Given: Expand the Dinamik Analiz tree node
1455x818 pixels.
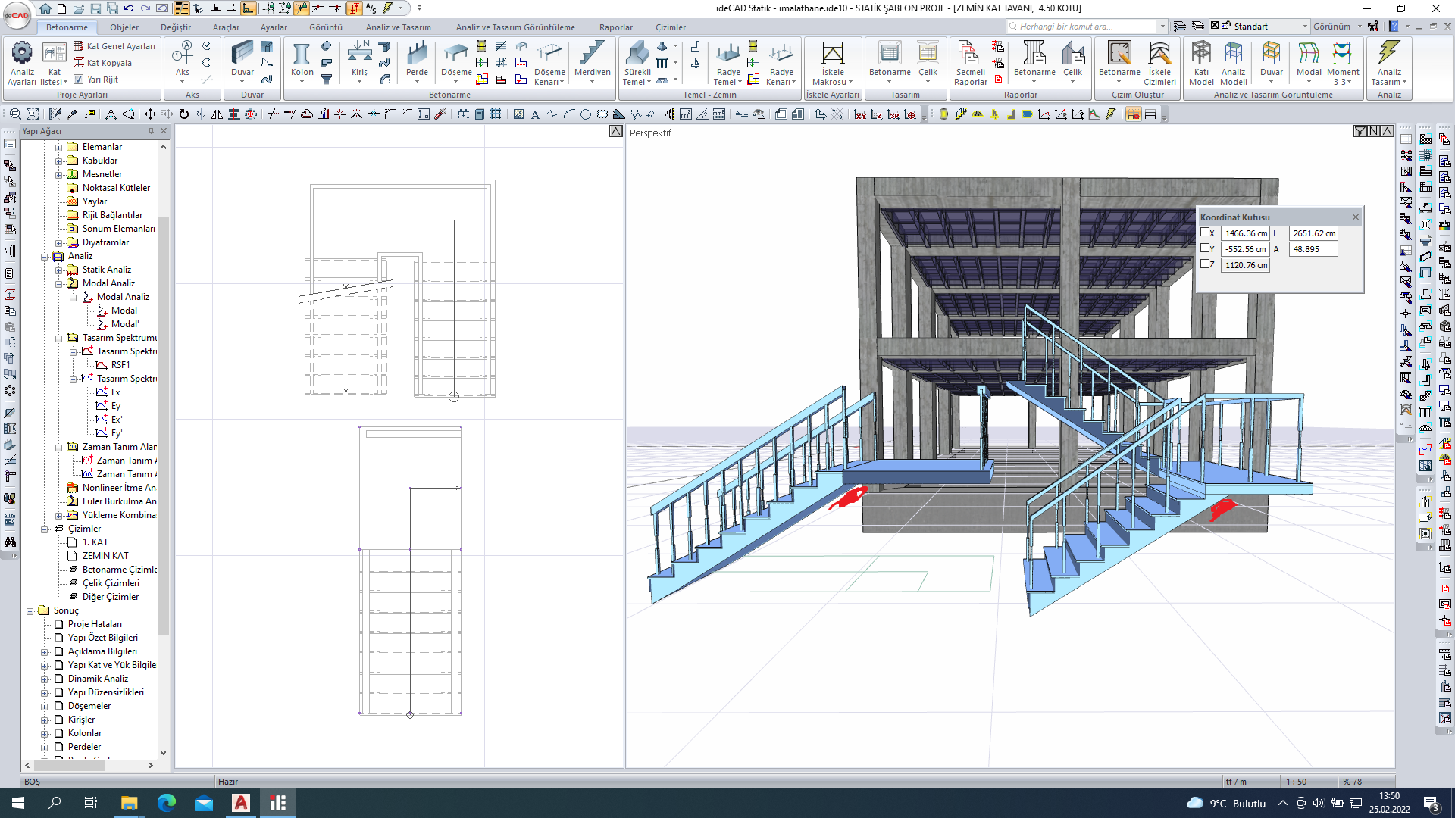Looking at the screenshot, I should coord(45,679).
